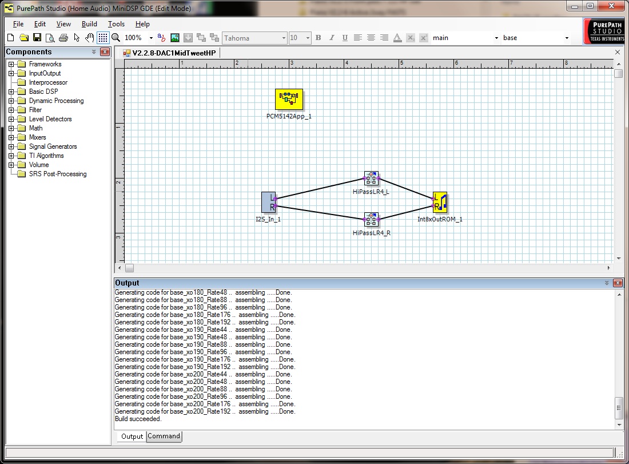629x464 pixels.
Task: Open the File menu
Action: click(18, 24)
